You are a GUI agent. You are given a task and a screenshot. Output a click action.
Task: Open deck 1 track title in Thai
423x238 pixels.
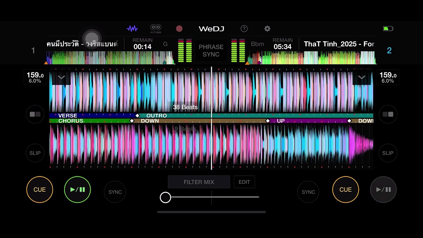click(x=82, y=44)
